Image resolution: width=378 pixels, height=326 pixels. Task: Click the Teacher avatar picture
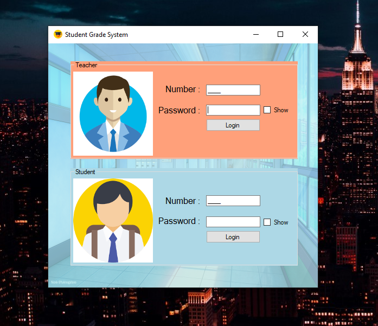[x=113, y=113]
